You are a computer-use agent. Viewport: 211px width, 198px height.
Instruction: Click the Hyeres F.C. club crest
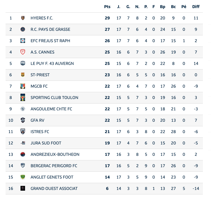[x=23, y=18]
